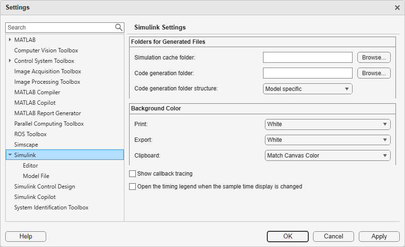Image resolution: width=405 pixels, height=247 pixels.
Task: Enable Show callback tracing checkbox
Action: (132, 174)
